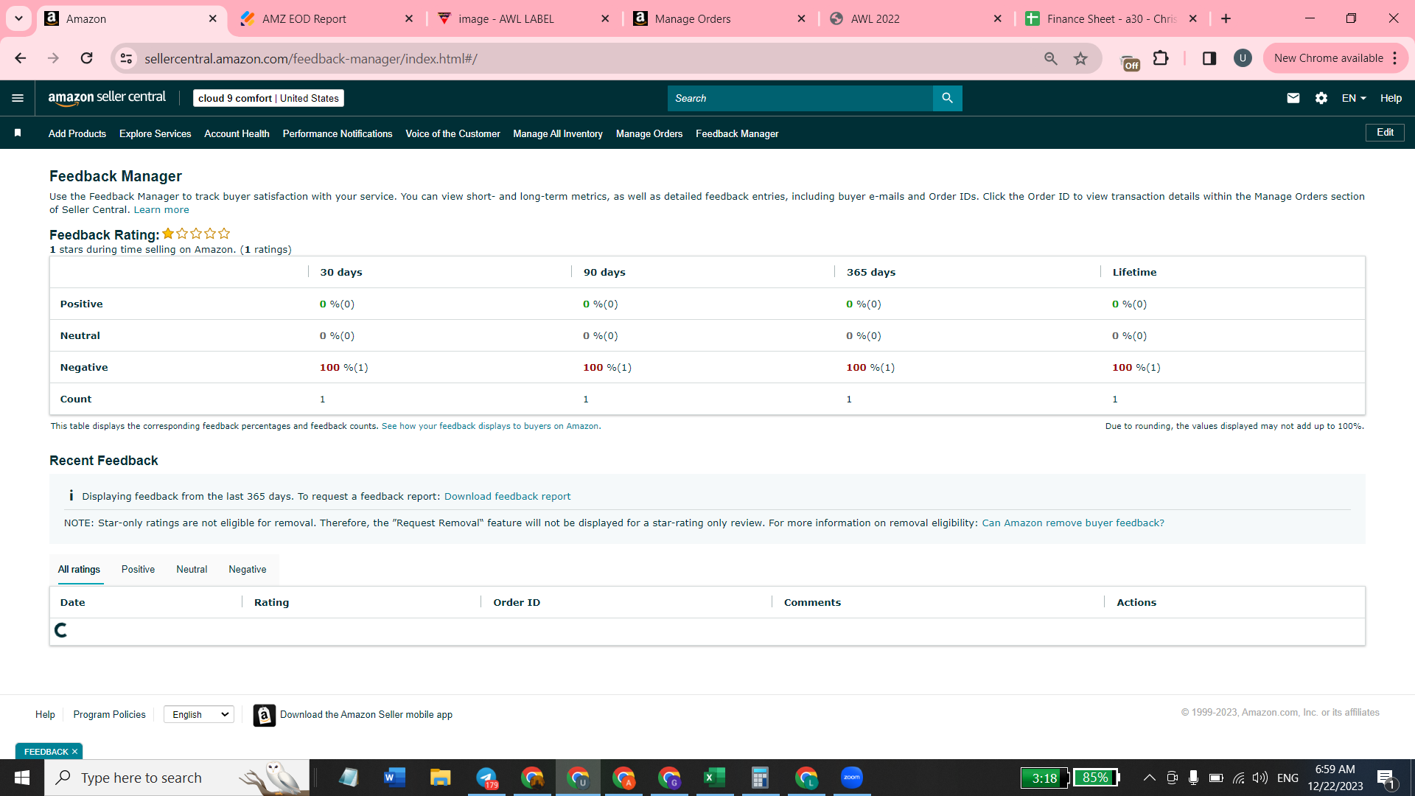Viewport: 1415px width, 796px height.
Task: Go back with browser back arrow
Action: pyautogui.click(x=21, y=58)
